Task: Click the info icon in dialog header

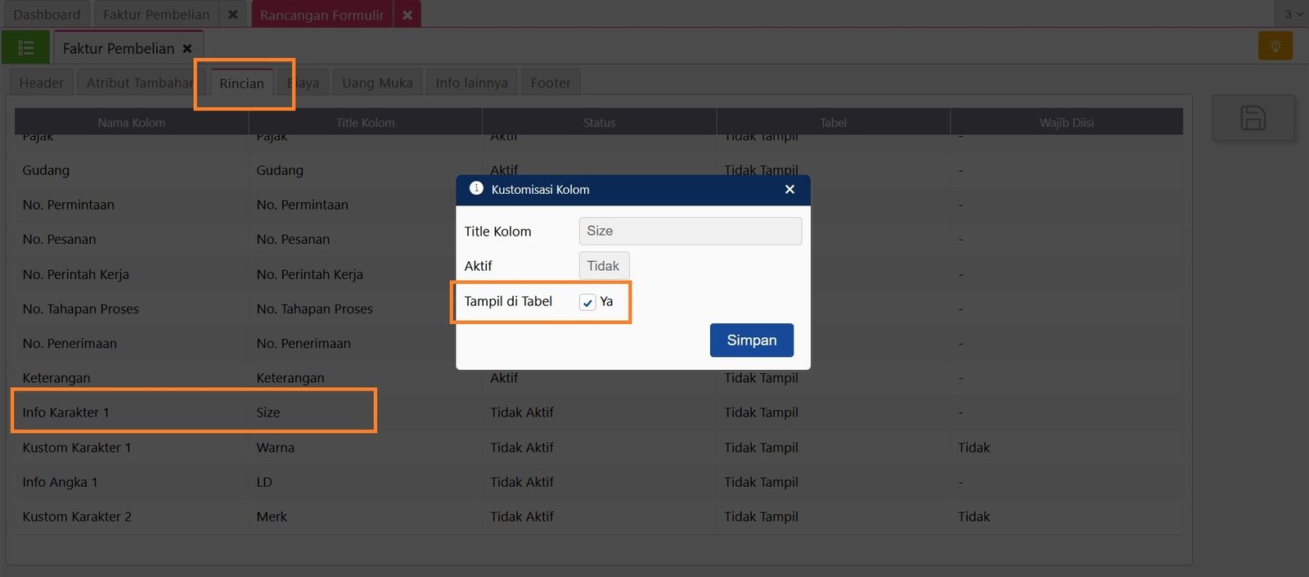Action: pos(476,188)
